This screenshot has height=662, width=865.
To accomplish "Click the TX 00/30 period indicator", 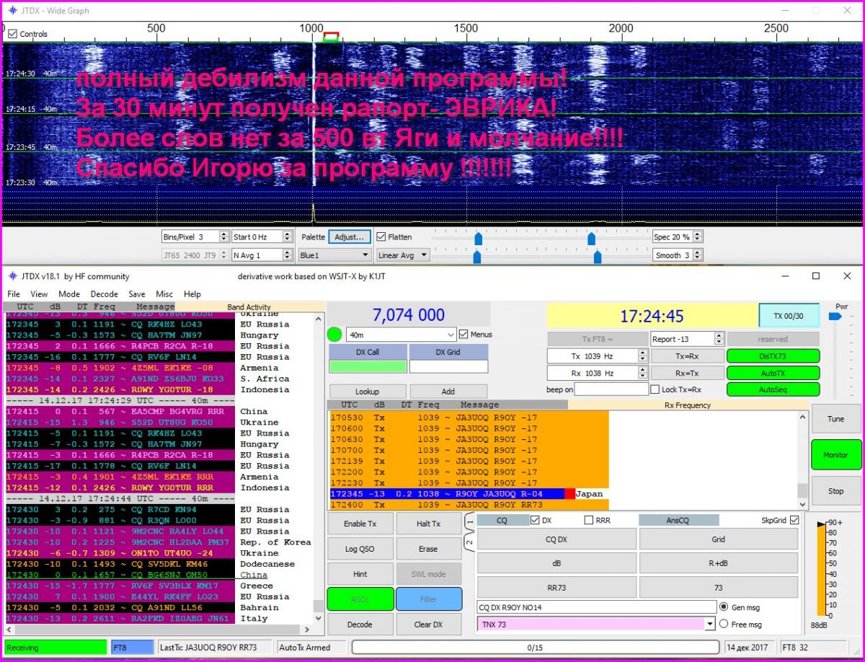I will [789, 316].
